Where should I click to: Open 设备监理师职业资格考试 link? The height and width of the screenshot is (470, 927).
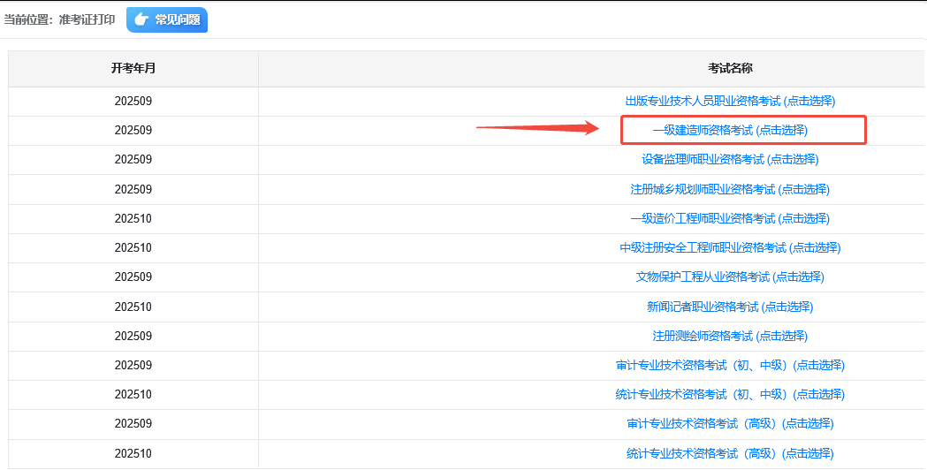[730, 159]
